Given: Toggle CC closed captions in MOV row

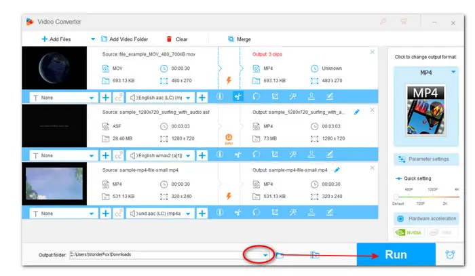Looking at the screenshot, I should [119, 98].
